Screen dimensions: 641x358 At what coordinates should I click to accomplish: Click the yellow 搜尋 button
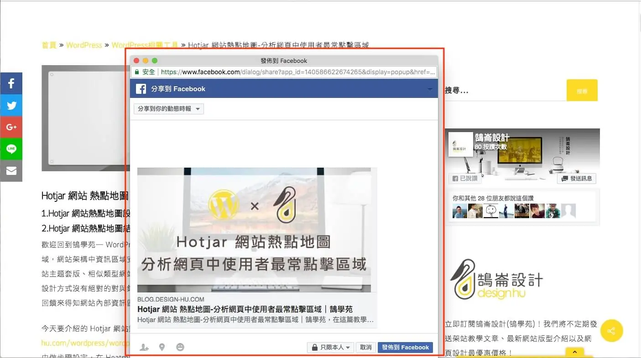[x=582, y=91]
